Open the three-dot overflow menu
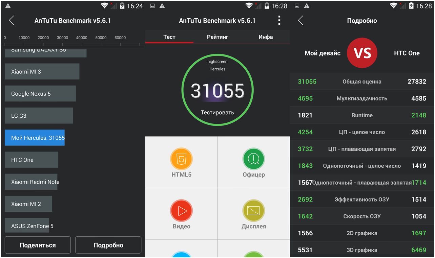 [x=279, y=21]
